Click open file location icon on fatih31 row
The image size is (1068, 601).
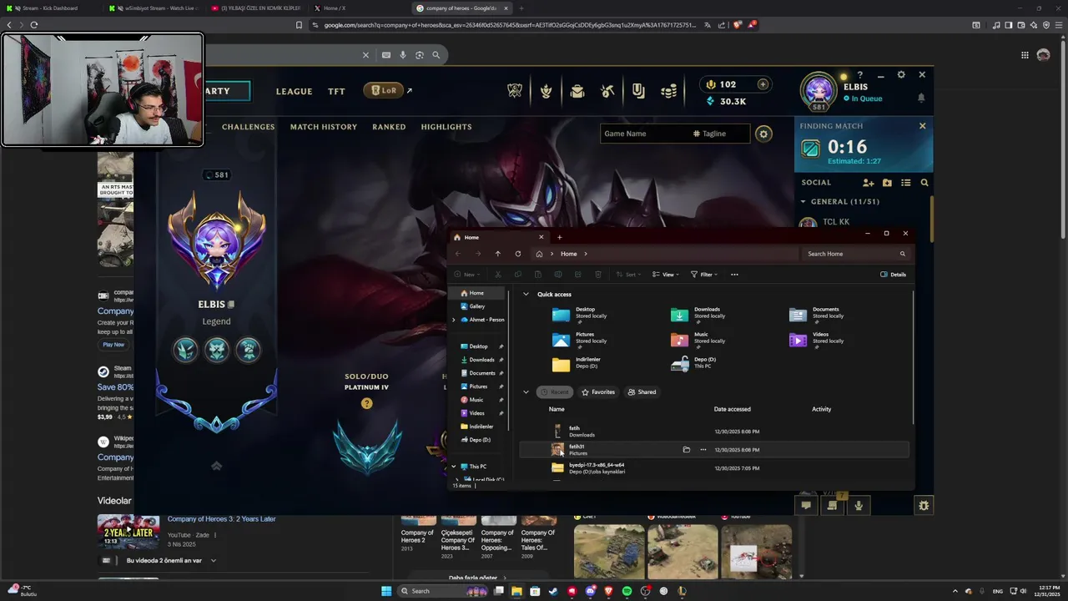(686, 450)
